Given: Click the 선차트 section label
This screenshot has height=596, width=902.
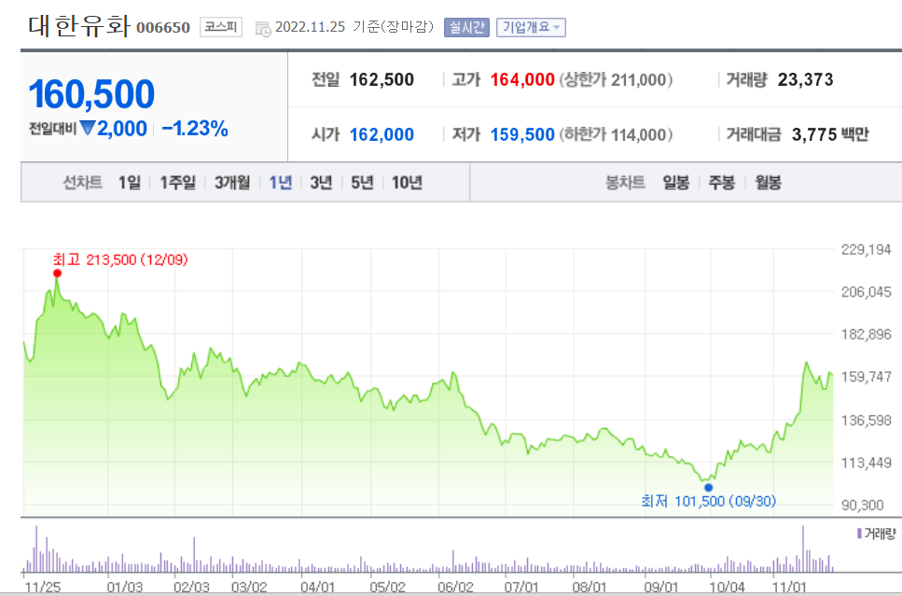Looking at the screenshot, I should click(82, 183).
